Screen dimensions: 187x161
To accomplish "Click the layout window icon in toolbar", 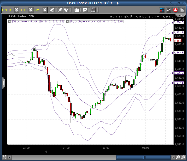I will pyautogui.click(x=162, y=10).
